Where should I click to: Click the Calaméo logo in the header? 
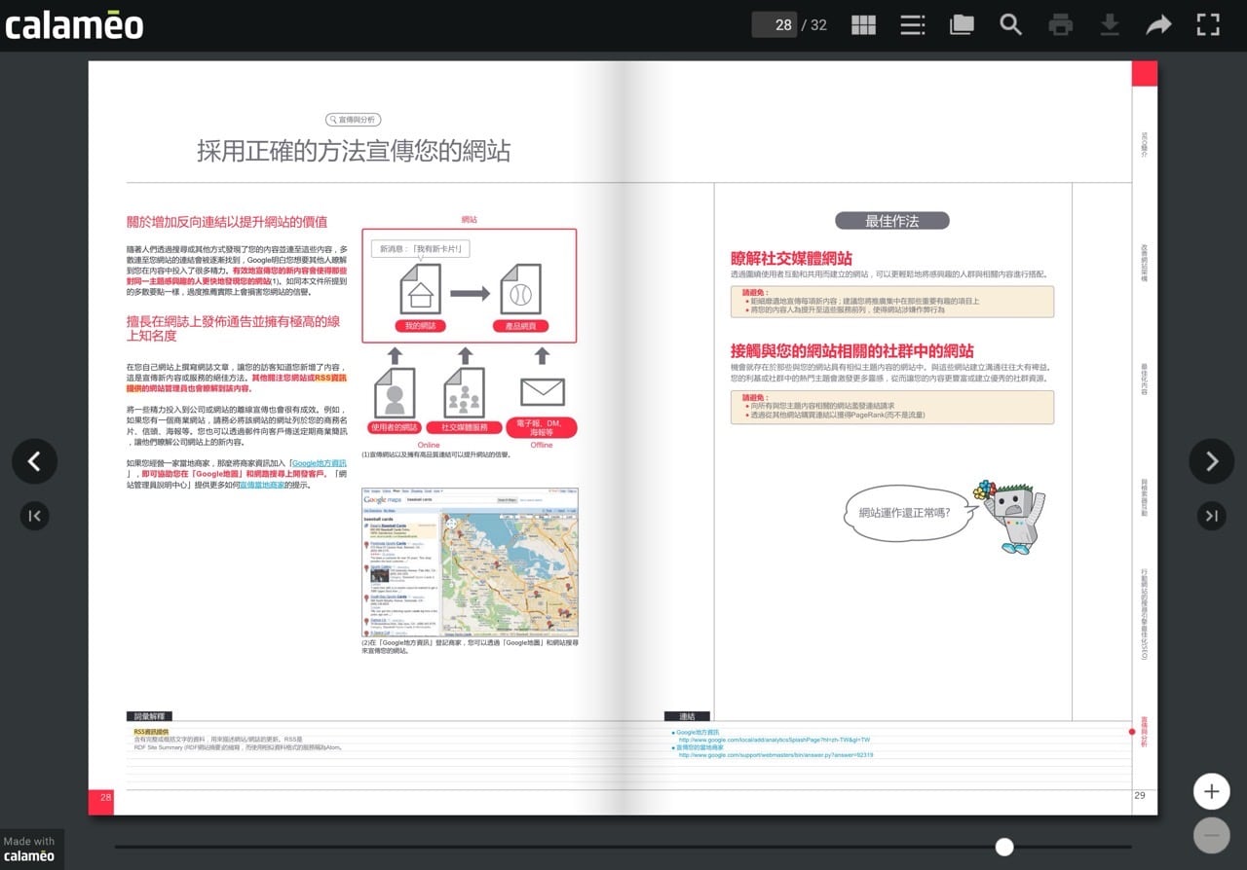(74, 25)
